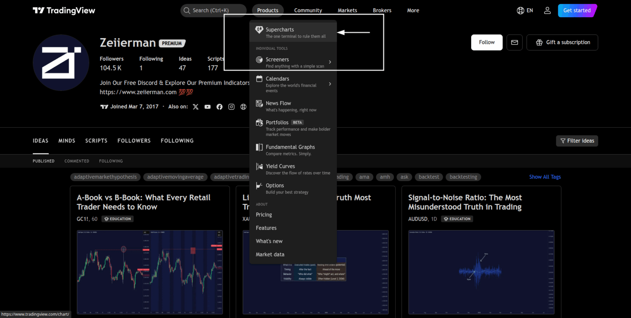Open Signal-to-Noise Ratio idea title
631x318 pixels.
click(x=465, y=202)
